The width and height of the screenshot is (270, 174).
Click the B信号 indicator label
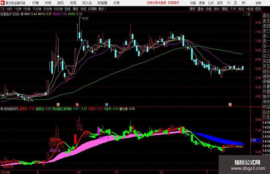click(x=93, y=109)
